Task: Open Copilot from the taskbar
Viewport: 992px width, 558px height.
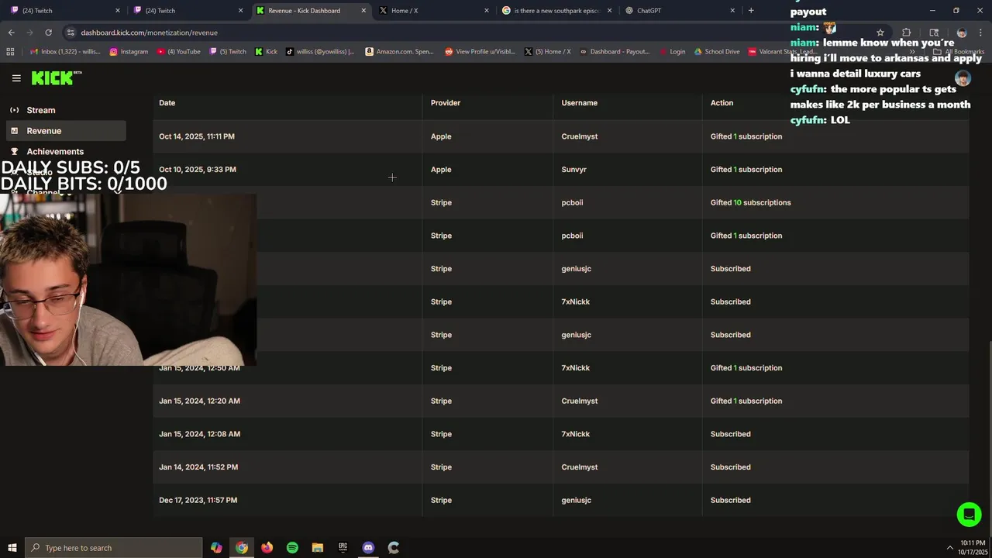Action: (216, 548)
